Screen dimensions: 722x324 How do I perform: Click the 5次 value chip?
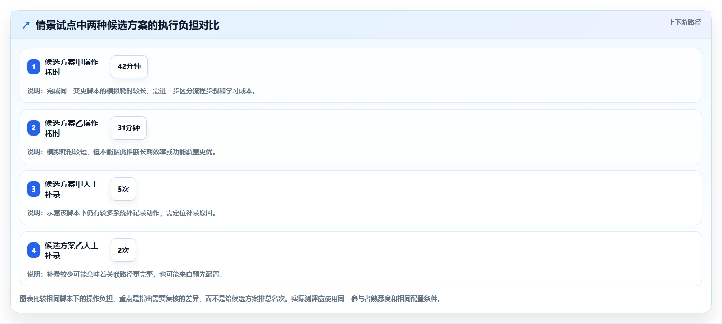123,189
